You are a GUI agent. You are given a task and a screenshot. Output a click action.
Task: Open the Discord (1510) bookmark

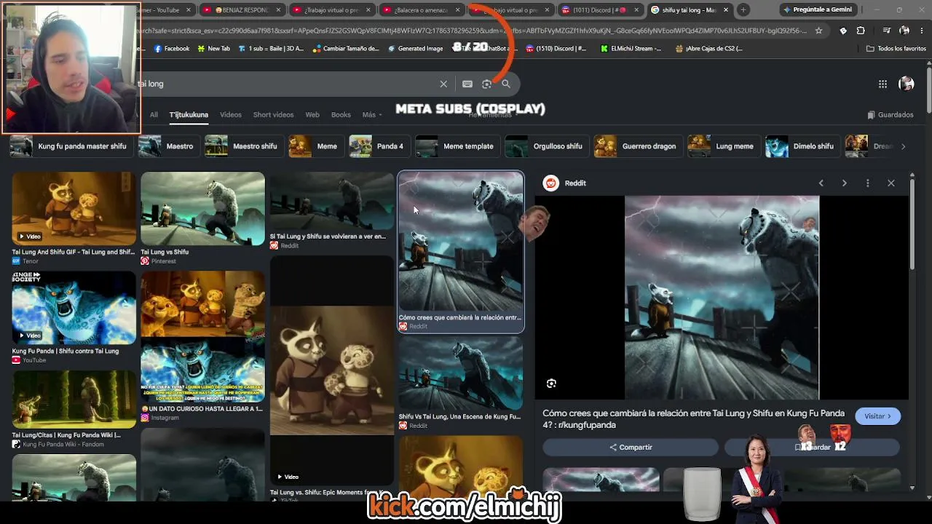coord(555,49)
